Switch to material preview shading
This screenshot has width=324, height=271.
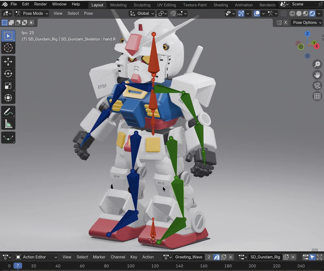click(306, 14)
